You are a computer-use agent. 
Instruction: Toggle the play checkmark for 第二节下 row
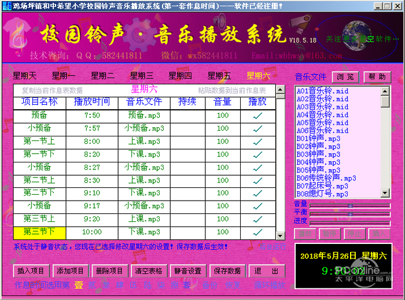tap(258, 194)
